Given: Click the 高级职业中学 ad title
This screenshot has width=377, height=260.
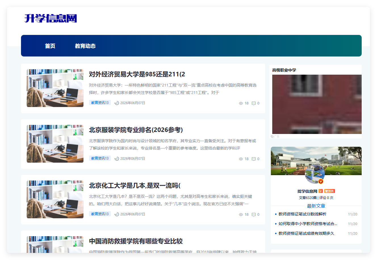Looking at the screenshot, I should pyautogui.click(x=284, y=70).
